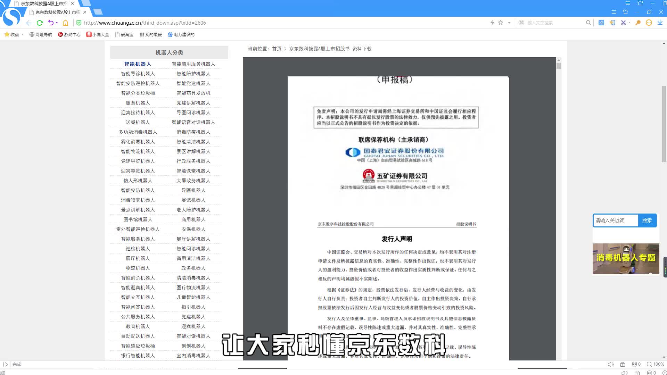The height and width of the screenshot is (375, 667).
Task: Click the browser back arrow
Action: pos(29,23)
